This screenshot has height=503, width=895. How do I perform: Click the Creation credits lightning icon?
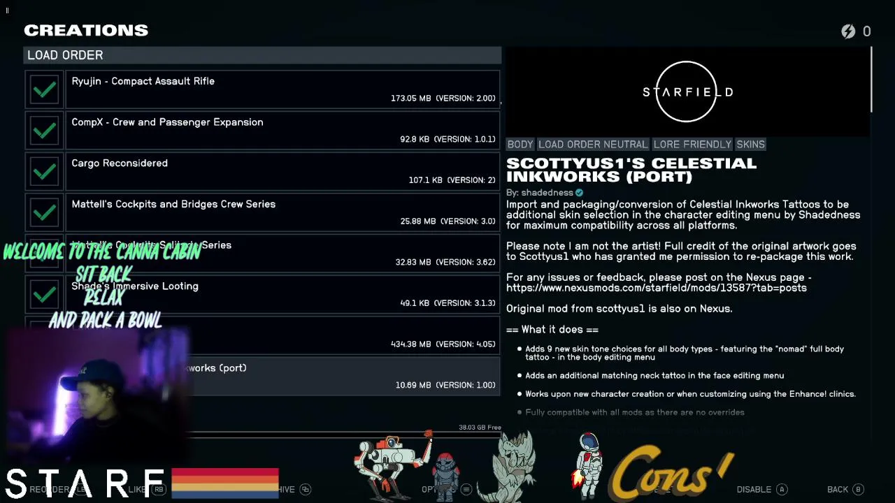pyautogui.click(x=848, y=31)
